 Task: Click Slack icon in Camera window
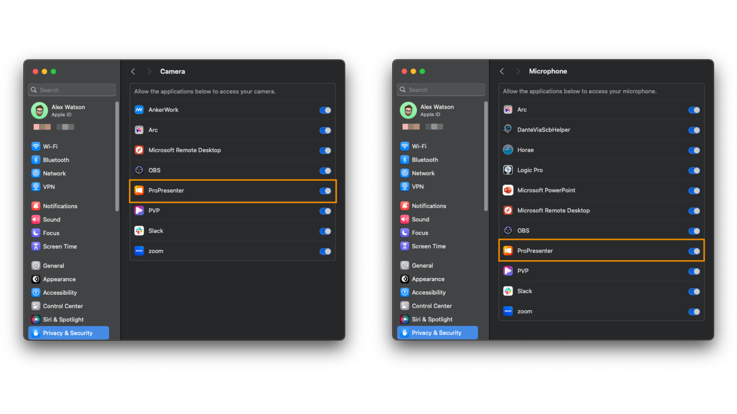(139, 231)
